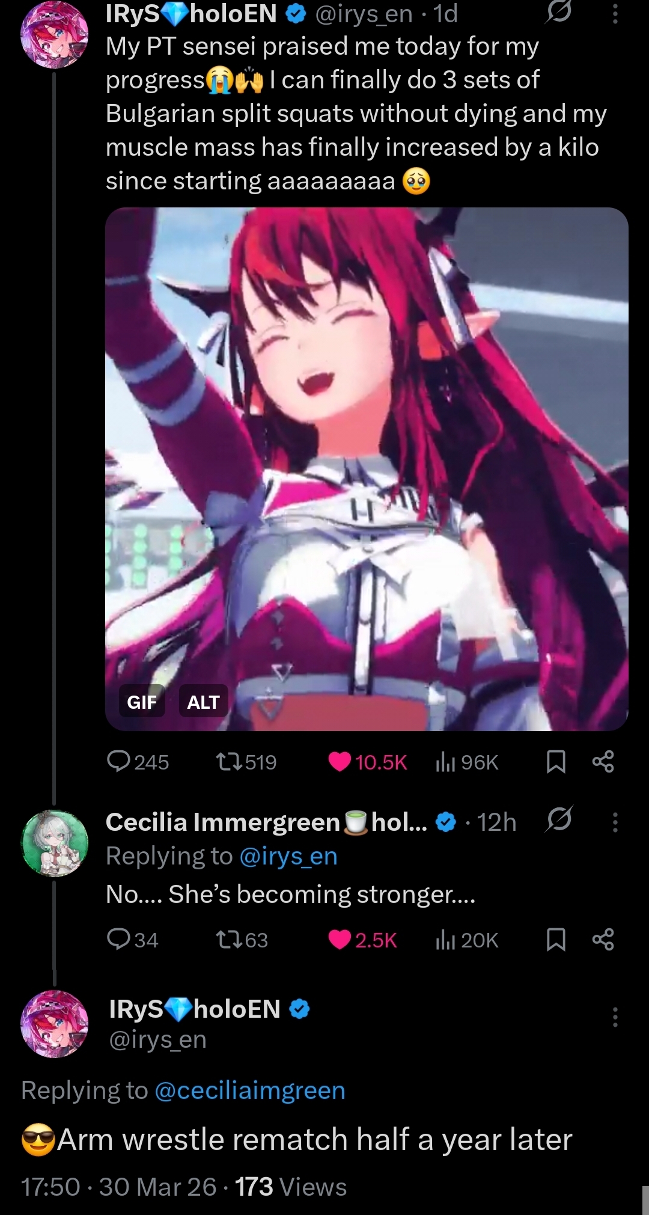View analytics showing 96K views
The width and height of the screenshot is (649, 1215).
click(x=467, y=762)
